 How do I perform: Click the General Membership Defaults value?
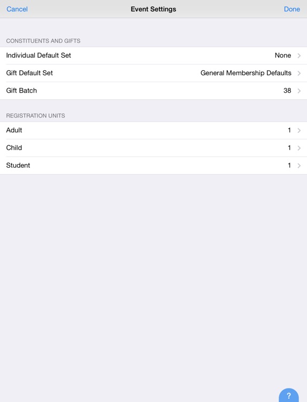[x=246, y=73]
